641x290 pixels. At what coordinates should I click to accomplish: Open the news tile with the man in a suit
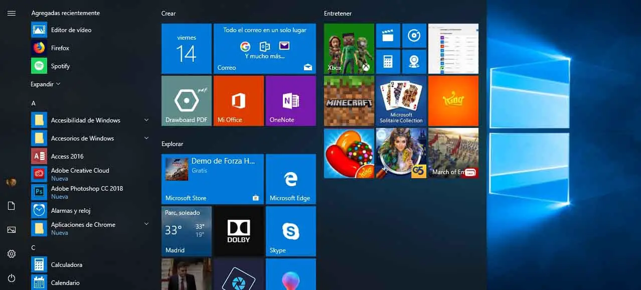(187, 274)
